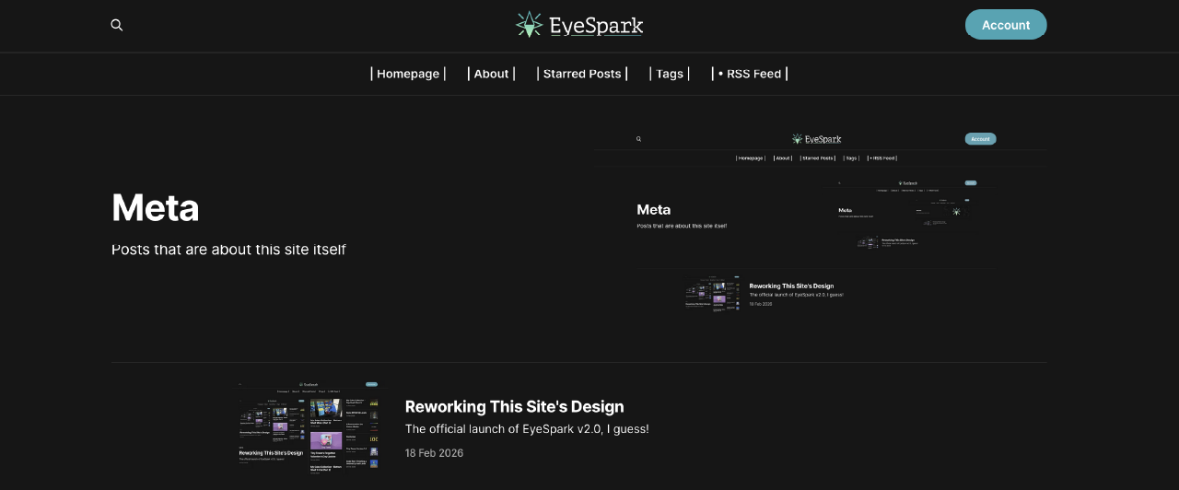Viewport: 1179px width, 490px height.
Task: Click the small Account button inside the feature image
Action: (x=980, y=139)
